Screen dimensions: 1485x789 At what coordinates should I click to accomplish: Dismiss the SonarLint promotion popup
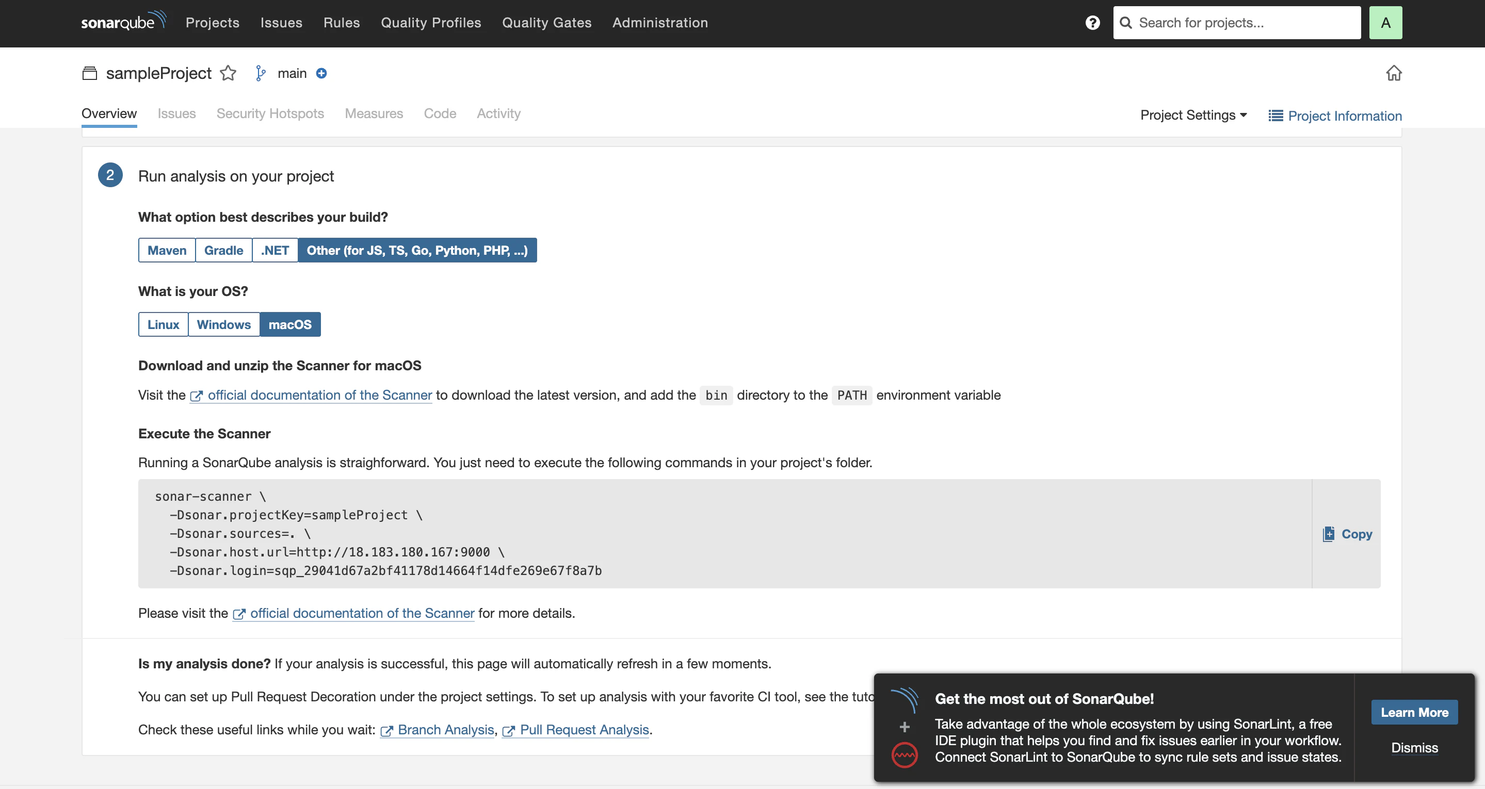point(1415,748)
